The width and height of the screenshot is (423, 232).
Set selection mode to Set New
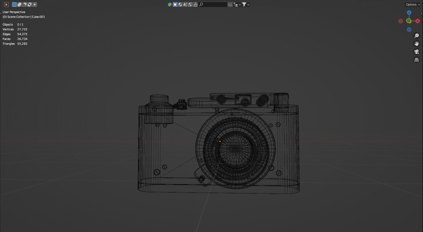pyautogui.click(x=14, y=5)
